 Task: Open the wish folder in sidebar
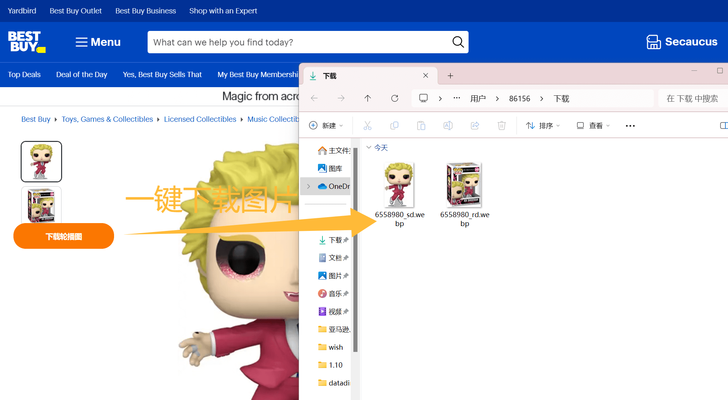[330, 347]
